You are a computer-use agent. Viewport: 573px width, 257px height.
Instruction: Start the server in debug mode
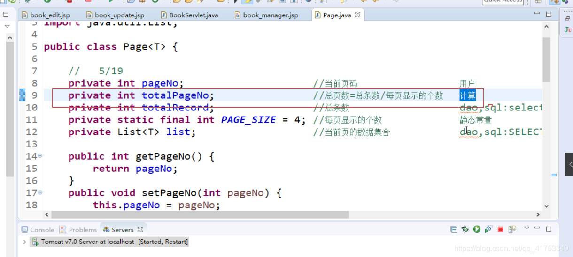[x=465, y=229]
